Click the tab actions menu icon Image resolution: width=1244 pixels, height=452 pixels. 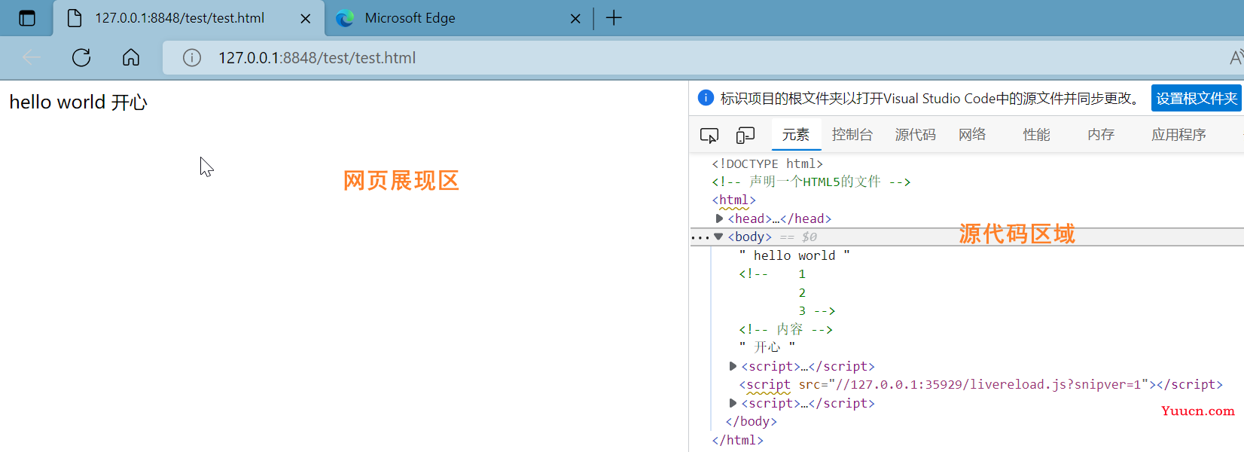[27, 18]
